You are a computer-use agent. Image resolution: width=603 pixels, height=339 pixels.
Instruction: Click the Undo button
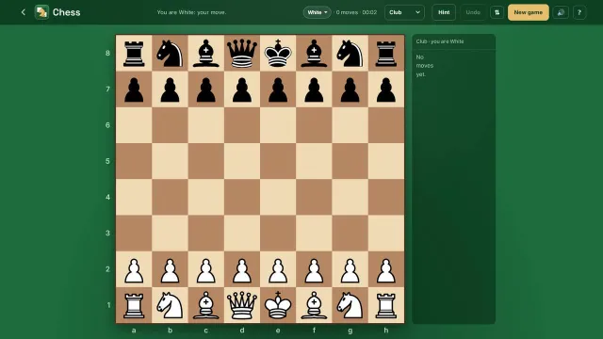coord(473,12)
